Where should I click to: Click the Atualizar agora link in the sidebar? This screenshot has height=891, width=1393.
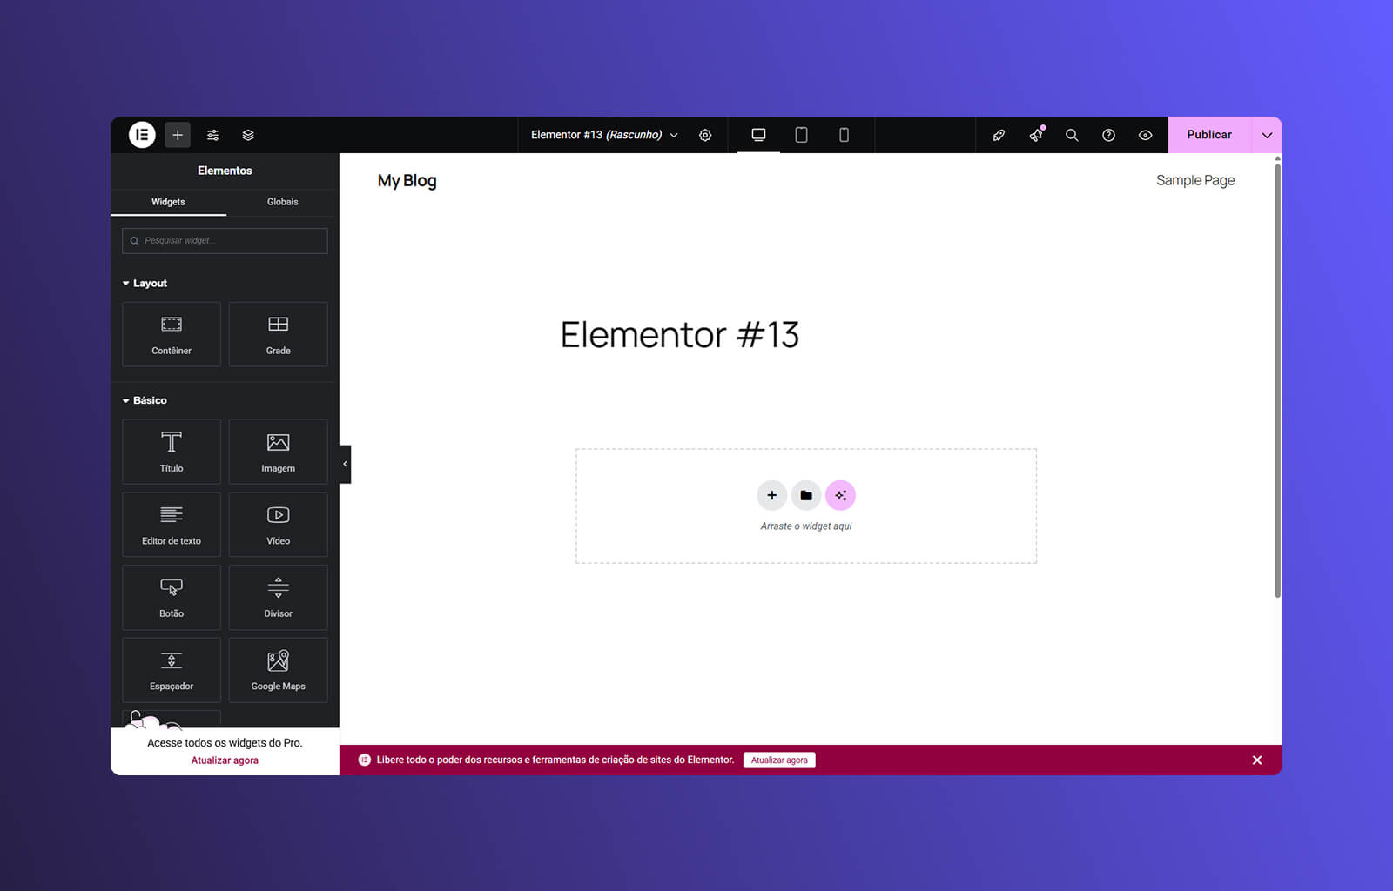coord(225,760)
